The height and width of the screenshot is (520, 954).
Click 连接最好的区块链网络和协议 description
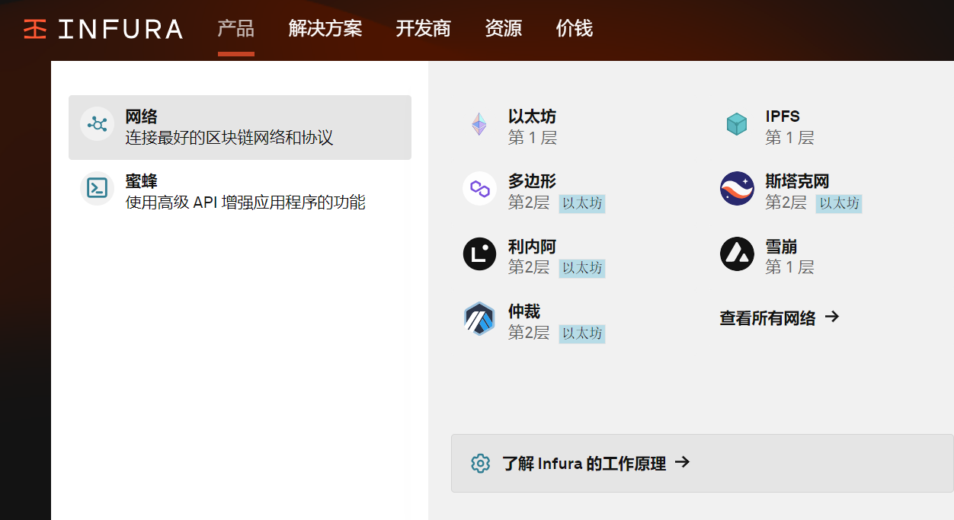click(x=229, y=138)
